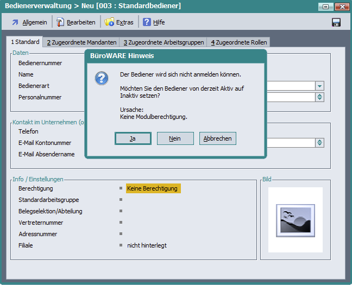Click the square marker beside Berechtigung
Screen dimensions: 352x285
click(x=121, y=188)
